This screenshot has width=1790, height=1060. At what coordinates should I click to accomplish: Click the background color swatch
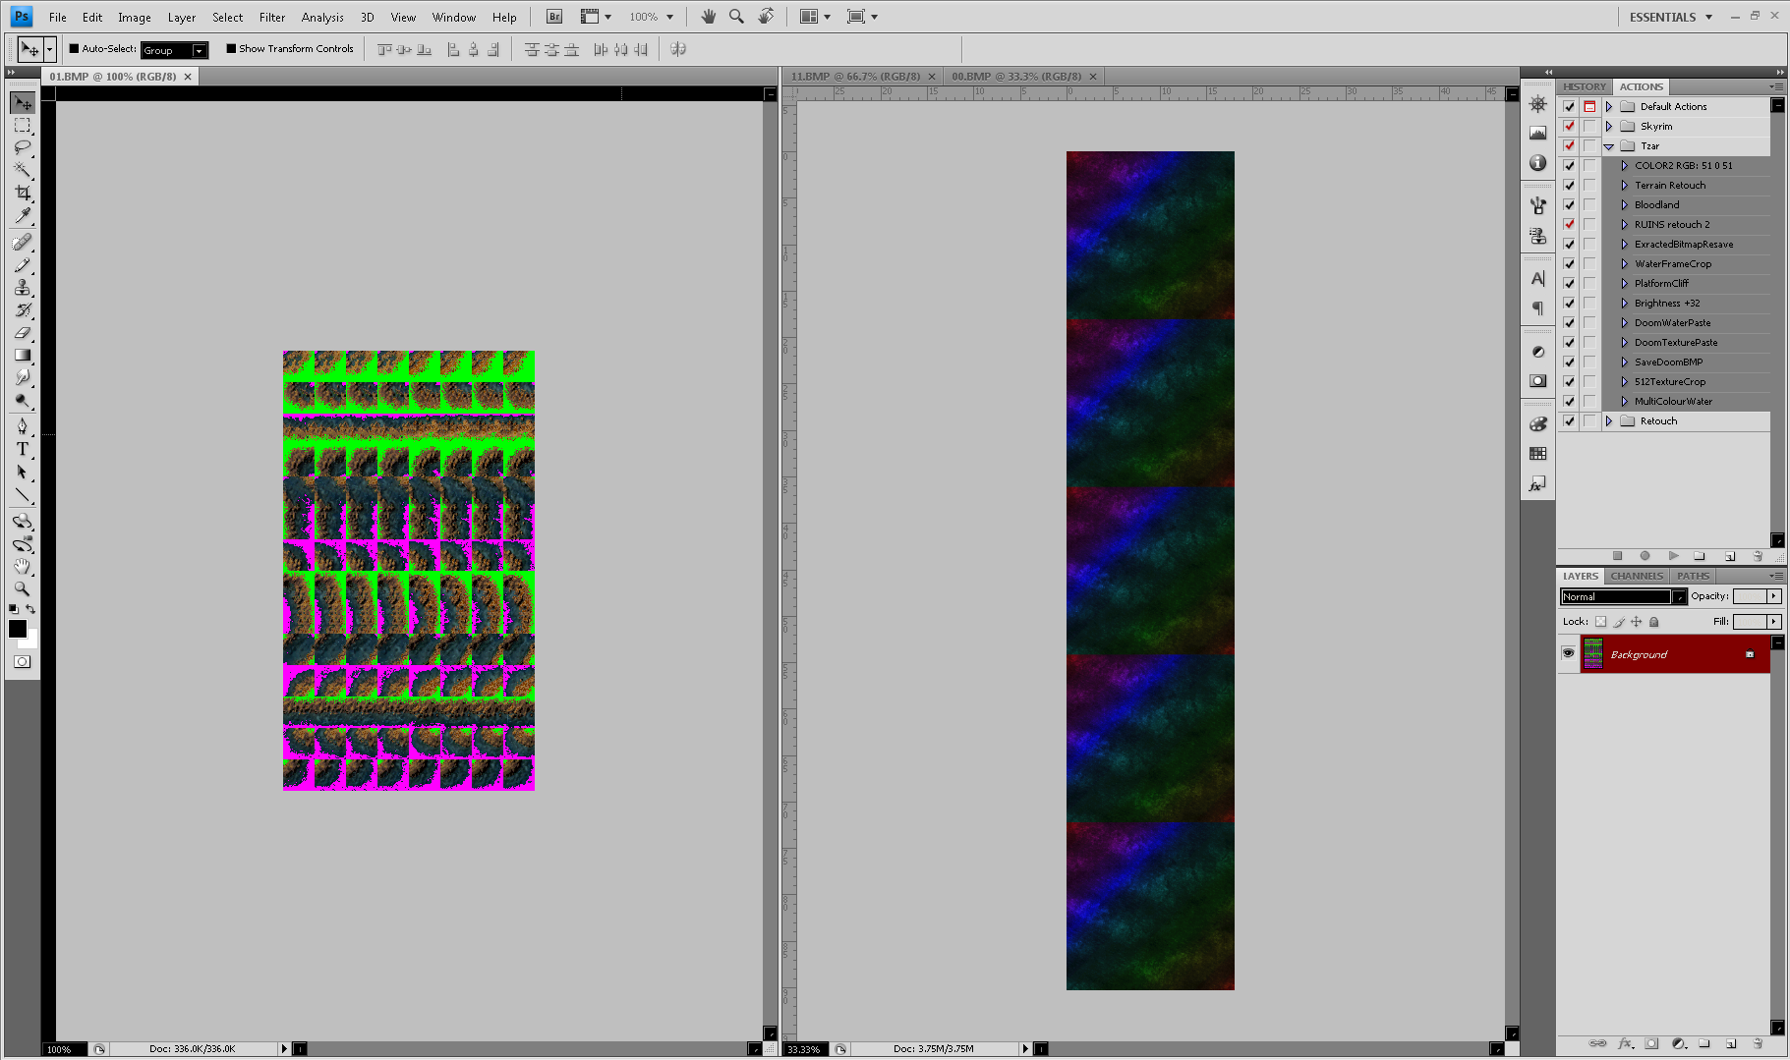31,642
